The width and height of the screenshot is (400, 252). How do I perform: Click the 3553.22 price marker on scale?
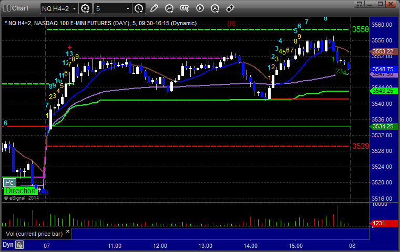[383, 51]
